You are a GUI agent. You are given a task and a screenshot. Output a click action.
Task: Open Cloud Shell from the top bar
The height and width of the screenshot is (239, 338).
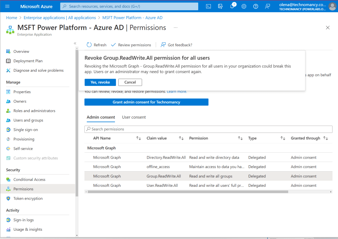point(208,6)
